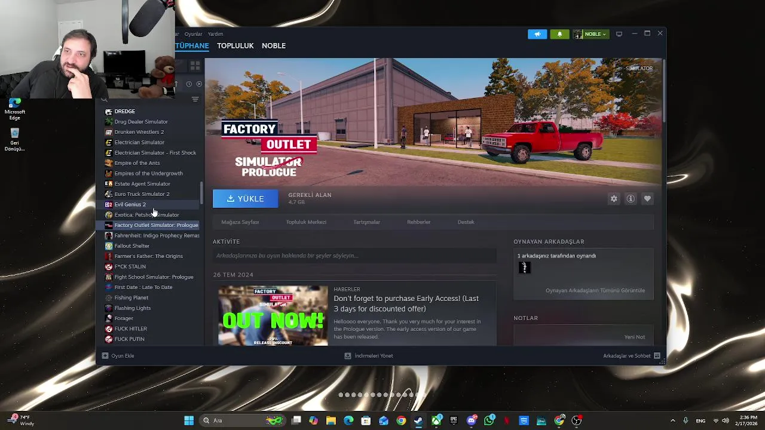Open NOBLE profile tab
Image resolution: width=765 pixels, height=430 pixels.
[274, 46]
